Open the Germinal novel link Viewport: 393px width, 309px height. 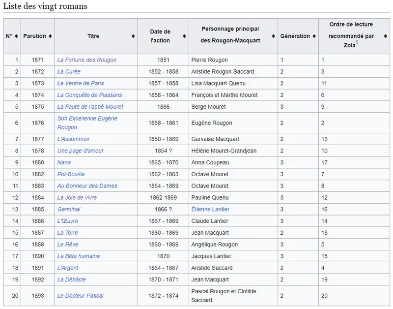coord(69,209)
